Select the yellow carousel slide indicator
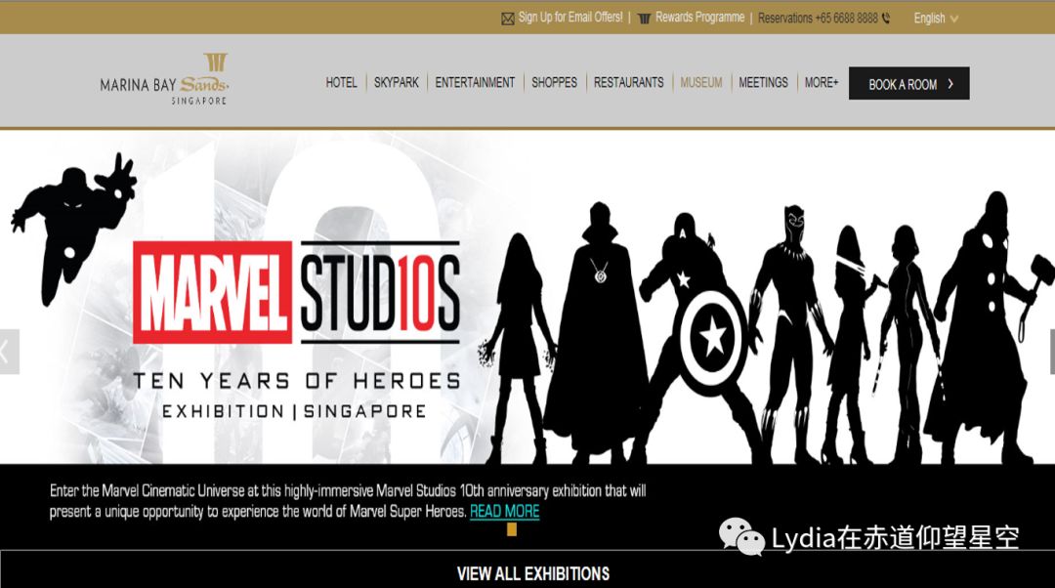The image size is (1055, 588). [511, 529]
